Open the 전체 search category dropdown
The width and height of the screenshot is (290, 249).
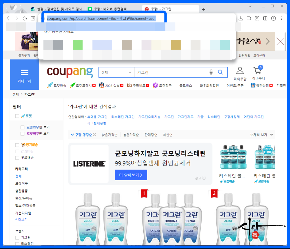click(117, 72)
